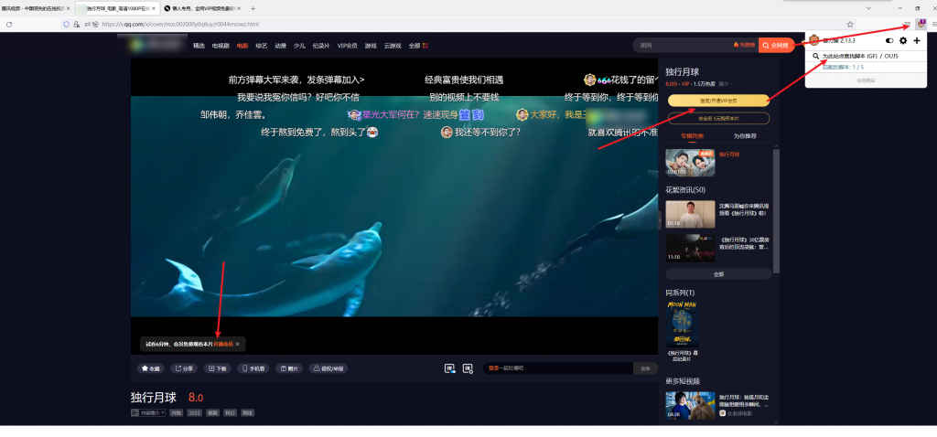The width and height of the screenshot is (937, 437).
Task: Open the 综艺 navigation item
Action: [261, 46]
